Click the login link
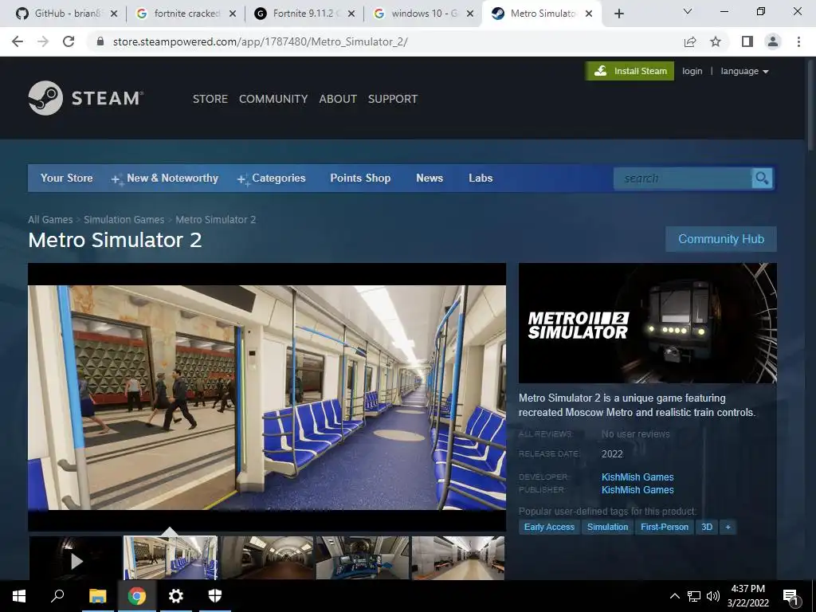The image size is (816, 612). (x=692, y=71)
